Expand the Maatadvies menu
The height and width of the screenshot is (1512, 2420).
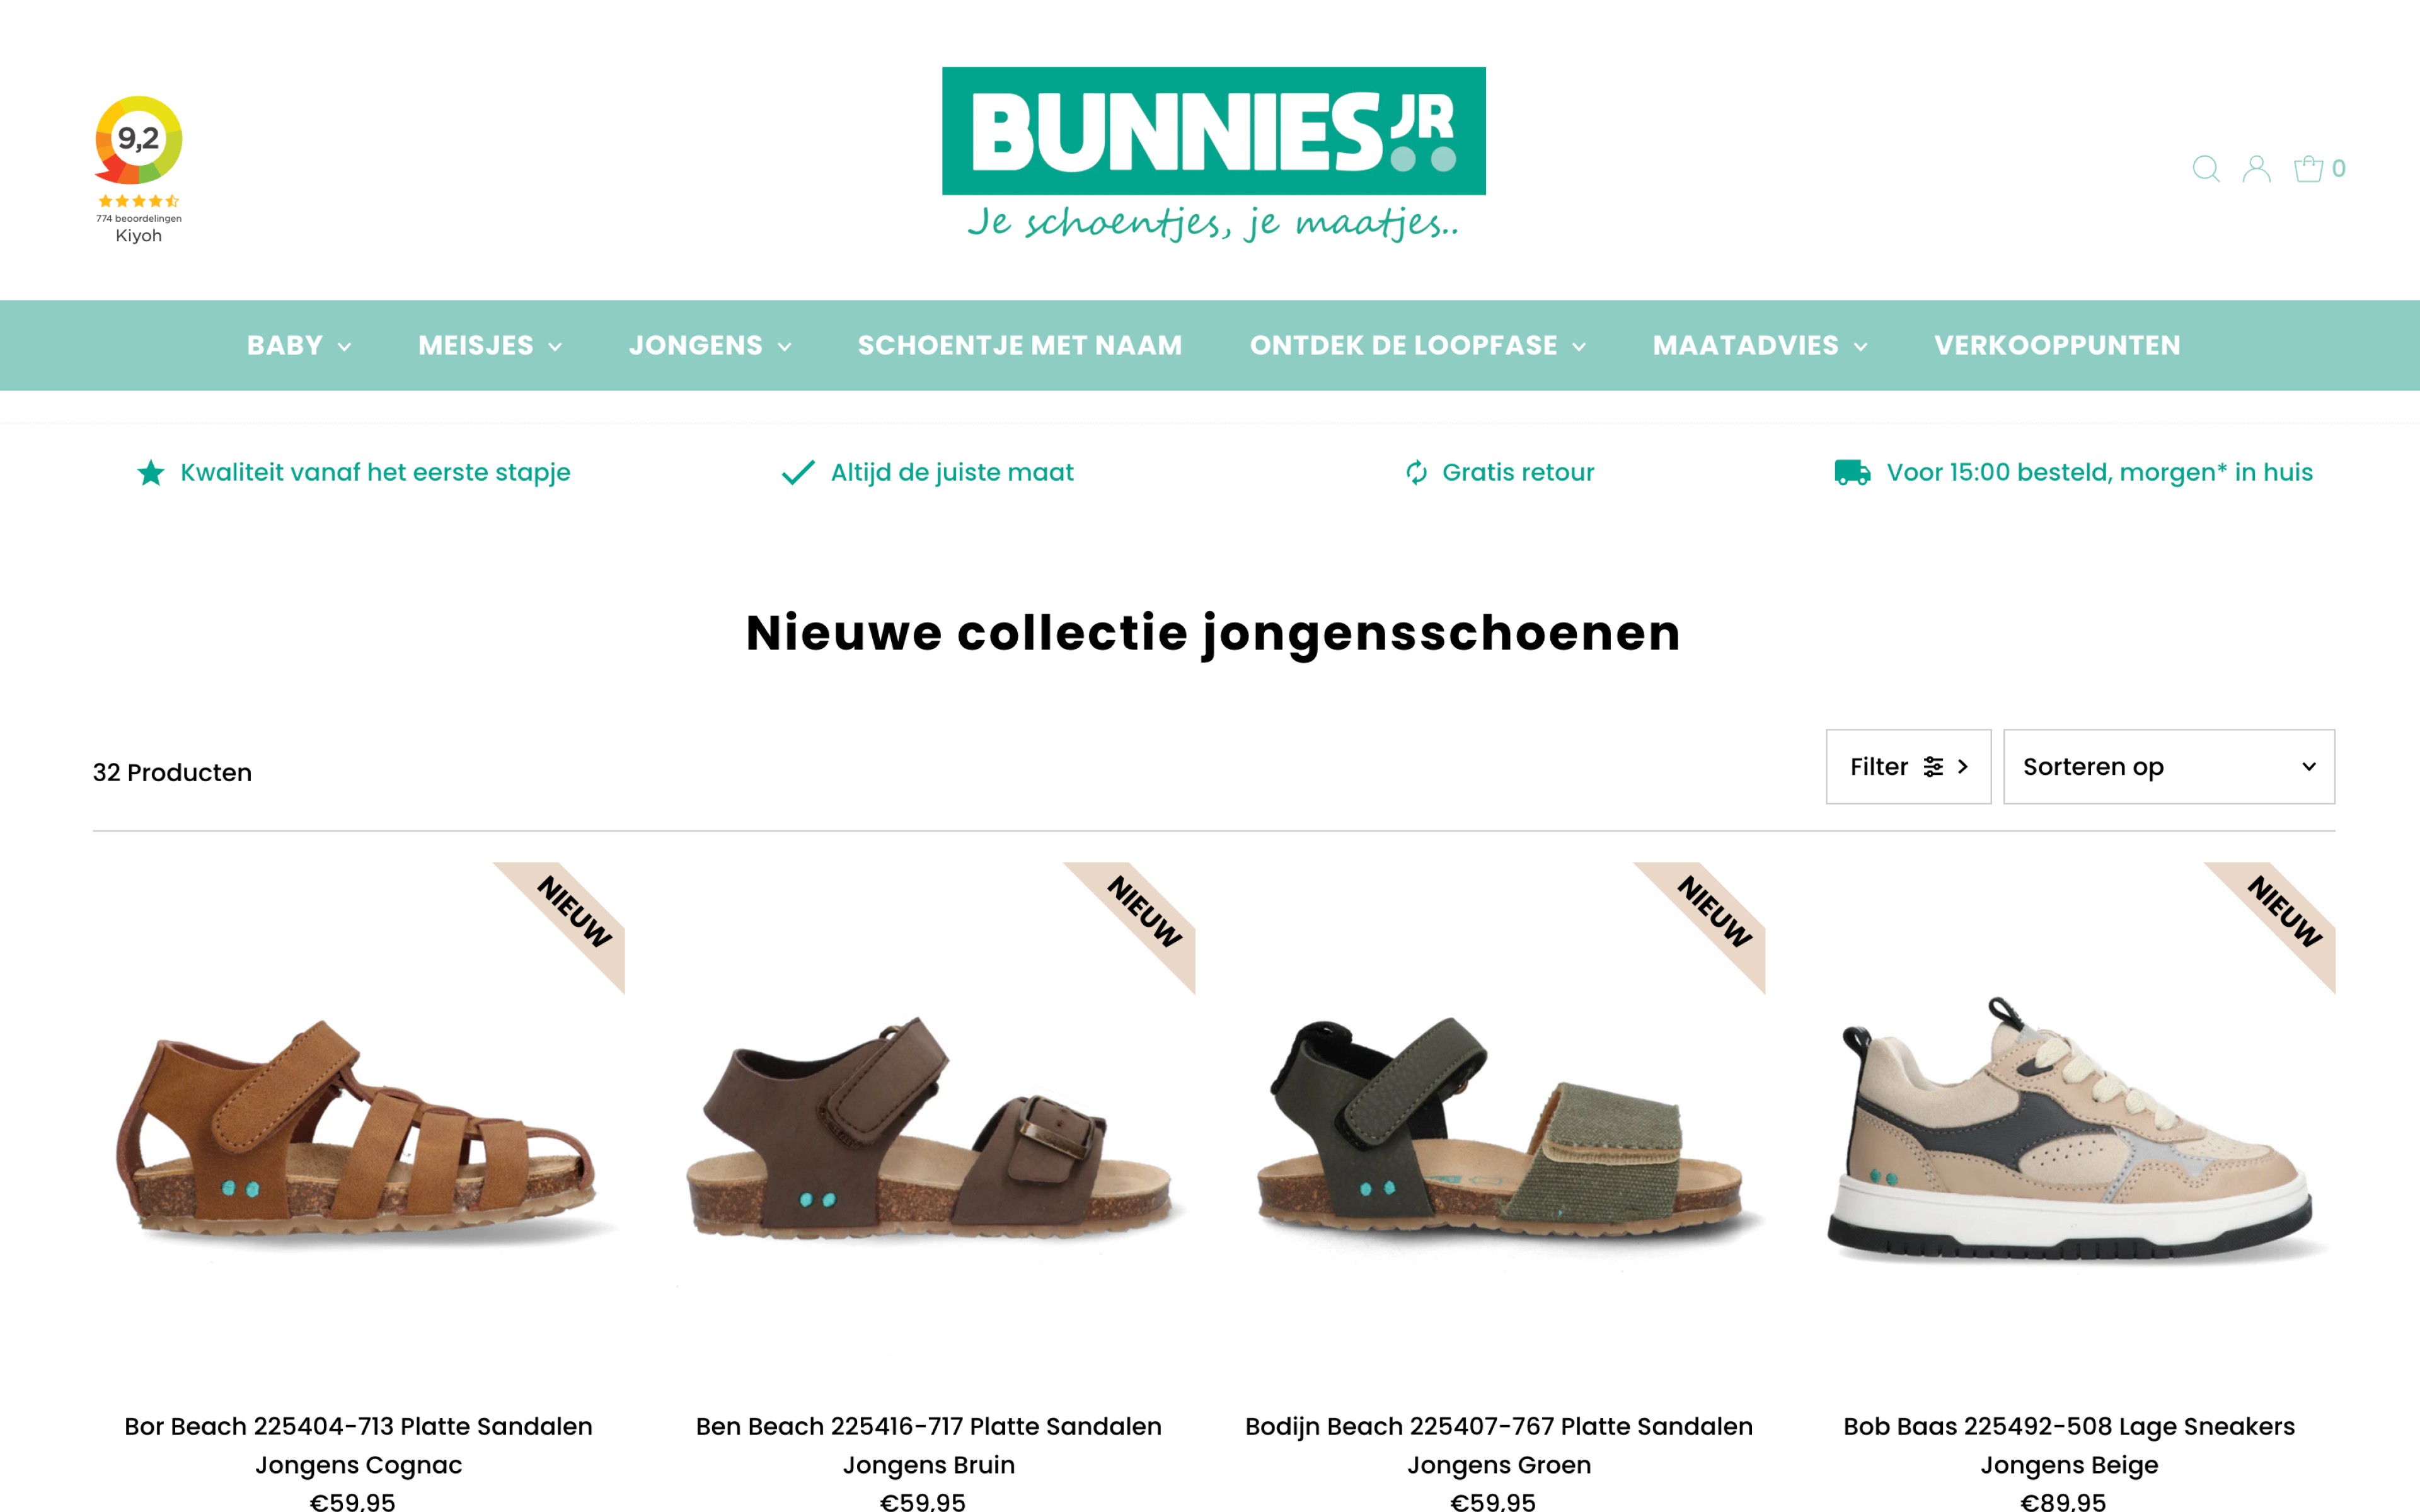point(1760,345)
